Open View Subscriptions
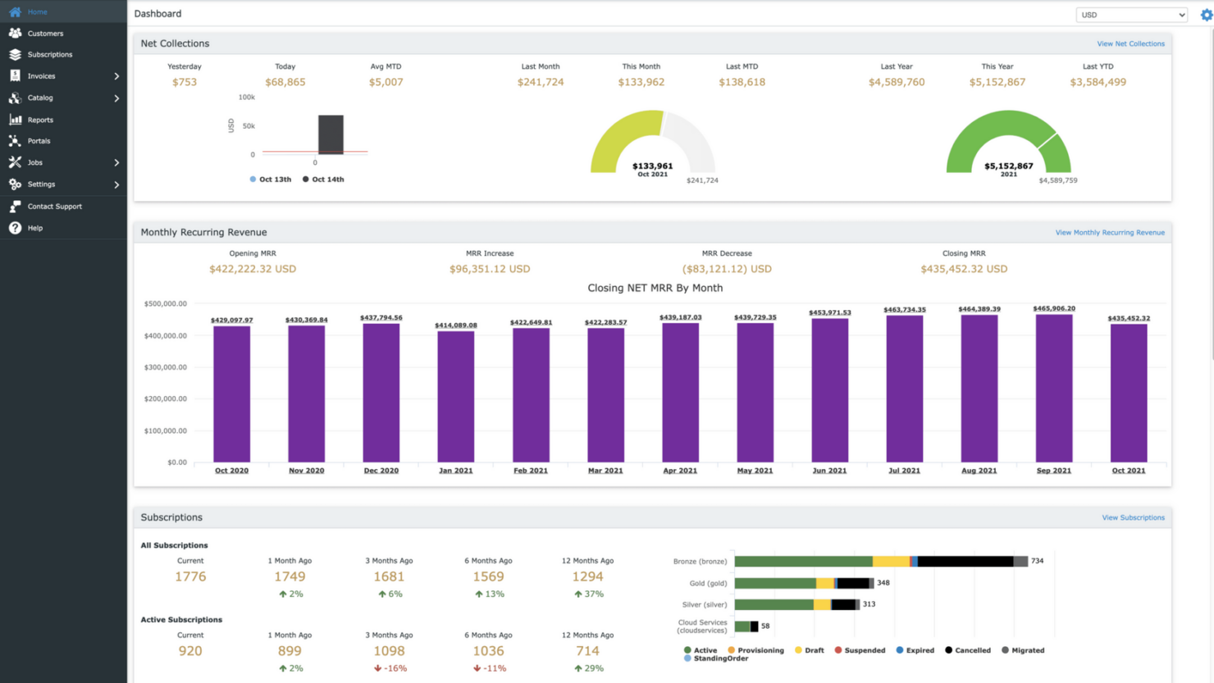The height and width of the screenshot is (683, 1214). [1133, 517]
